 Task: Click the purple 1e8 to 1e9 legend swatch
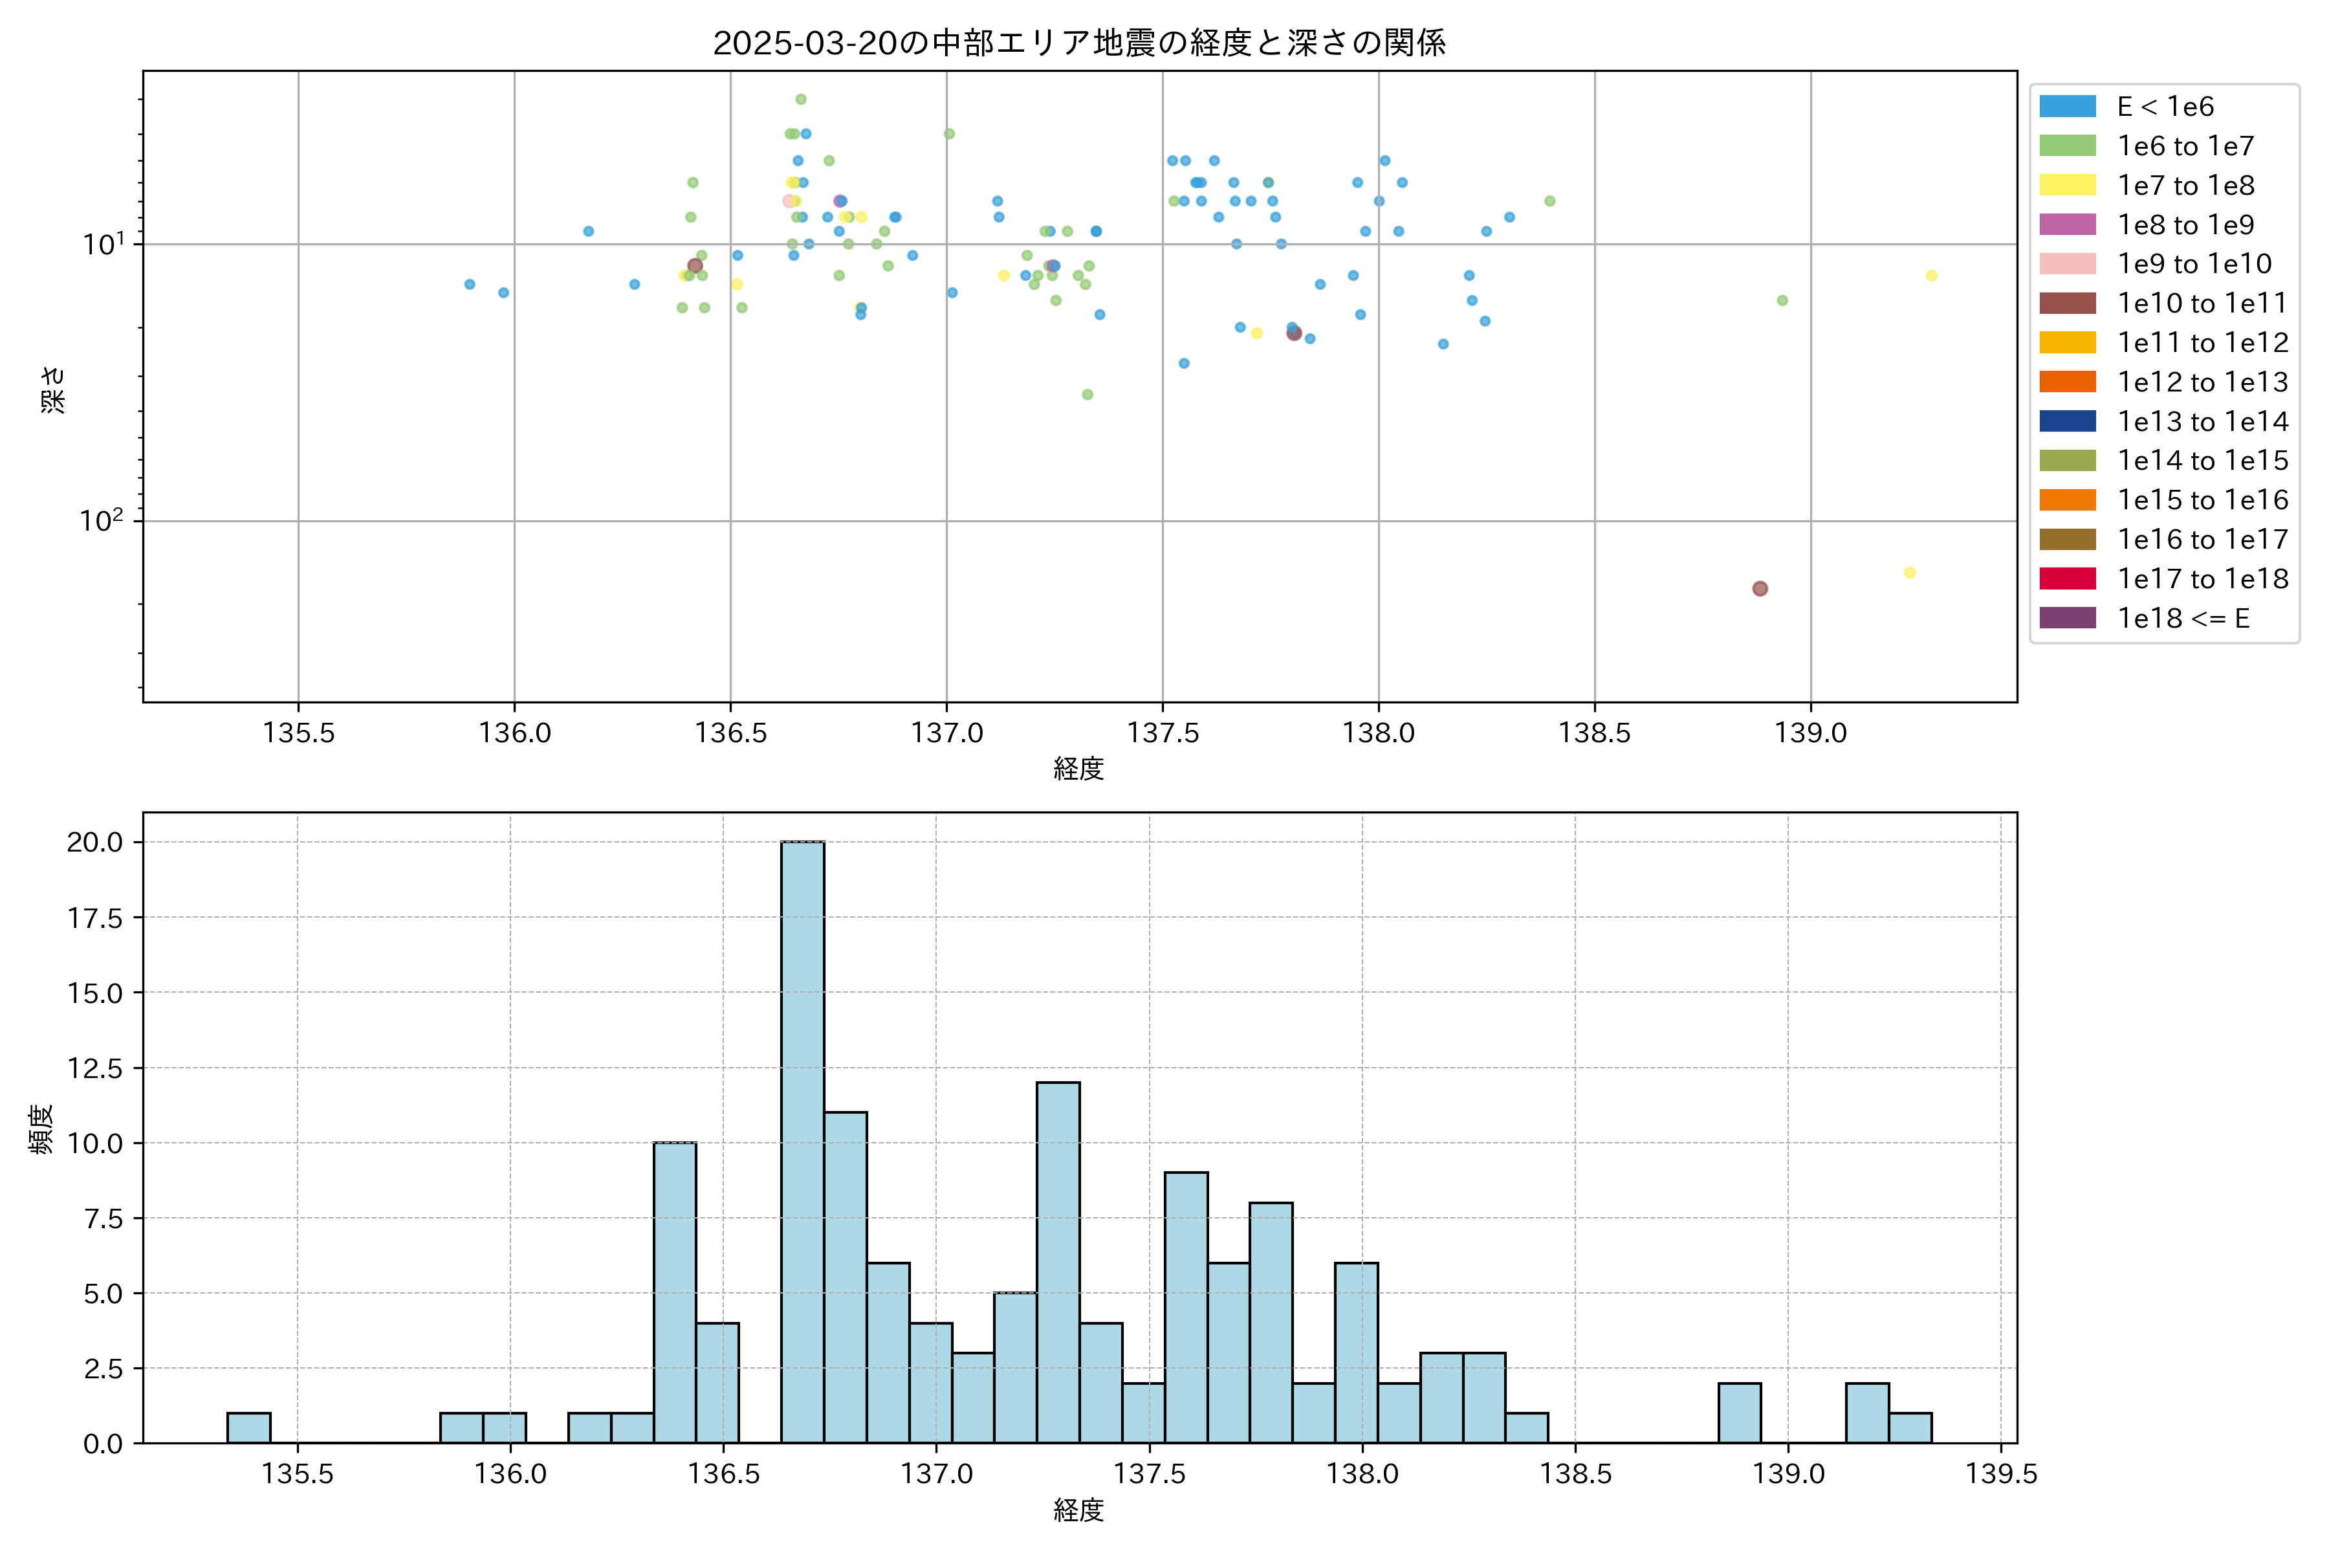(x=2066, y=225)
